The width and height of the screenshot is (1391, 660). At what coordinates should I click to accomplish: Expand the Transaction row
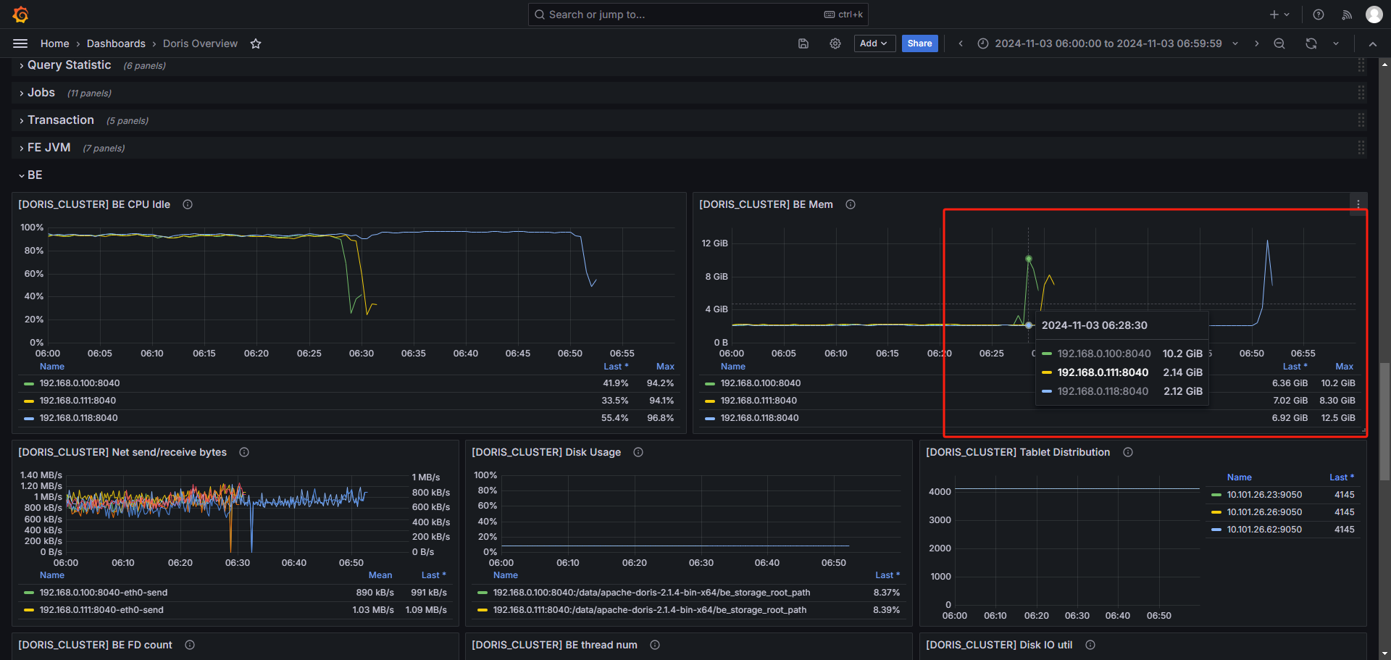coord(61,120)
